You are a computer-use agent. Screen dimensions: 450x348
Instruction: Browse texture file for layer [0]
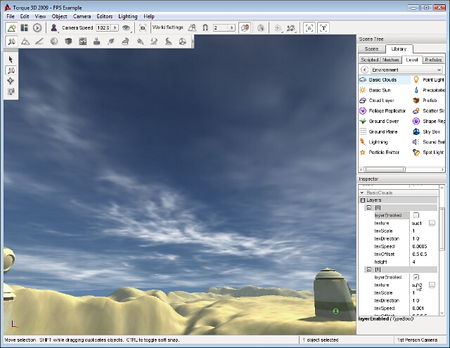click(x=432, y=223)
